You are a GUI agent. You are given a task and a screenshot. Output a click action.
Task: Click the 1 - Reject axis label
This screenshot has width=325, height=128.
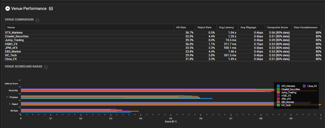point(13,104)
